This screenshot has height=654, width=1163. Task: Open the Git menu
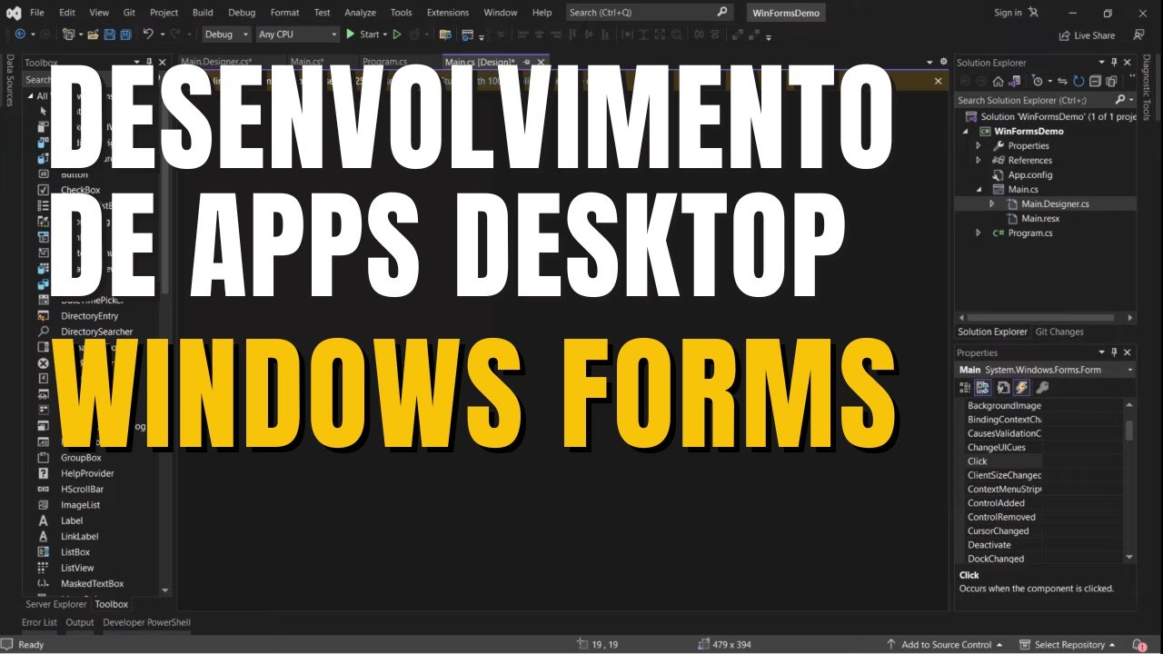(x=129, y=13)
